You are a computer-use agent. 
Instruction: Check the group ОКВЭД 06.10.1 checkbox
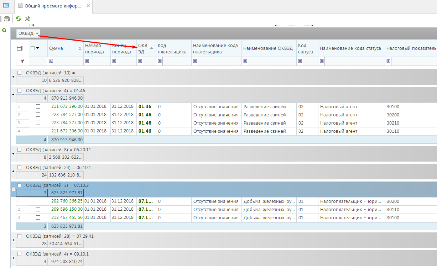20,167
